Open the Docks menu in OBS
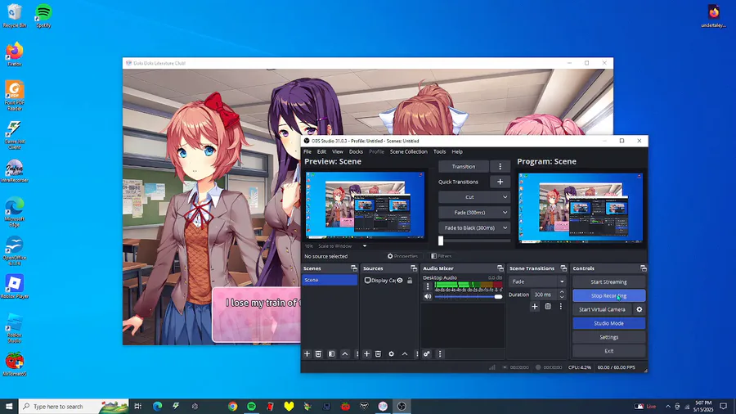The width and height of the screenshot is (736, 414). coord(356,151)
